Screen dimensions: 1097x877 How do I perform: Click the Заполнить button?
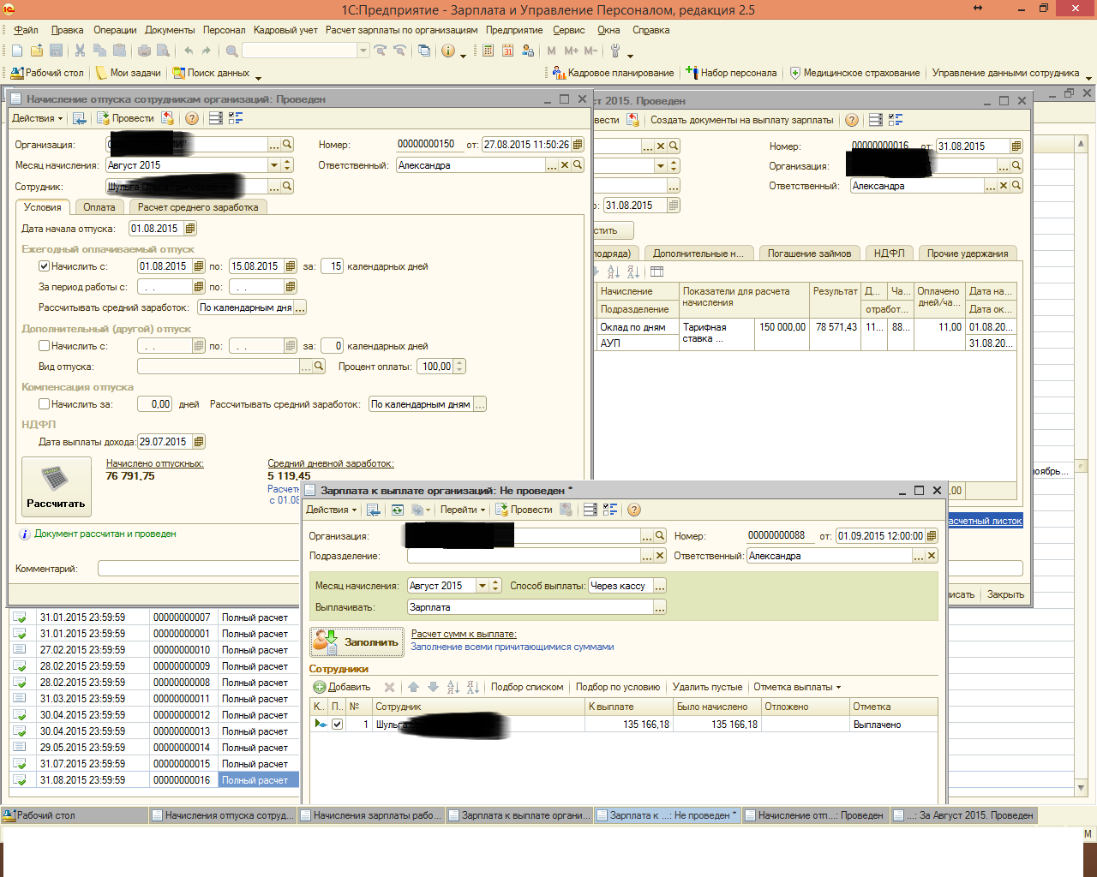click(356, 641)
